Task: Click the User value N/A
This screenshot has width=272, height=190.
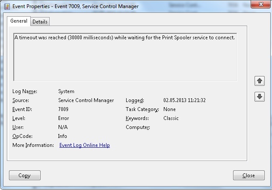Action: (x=63, y=127)
